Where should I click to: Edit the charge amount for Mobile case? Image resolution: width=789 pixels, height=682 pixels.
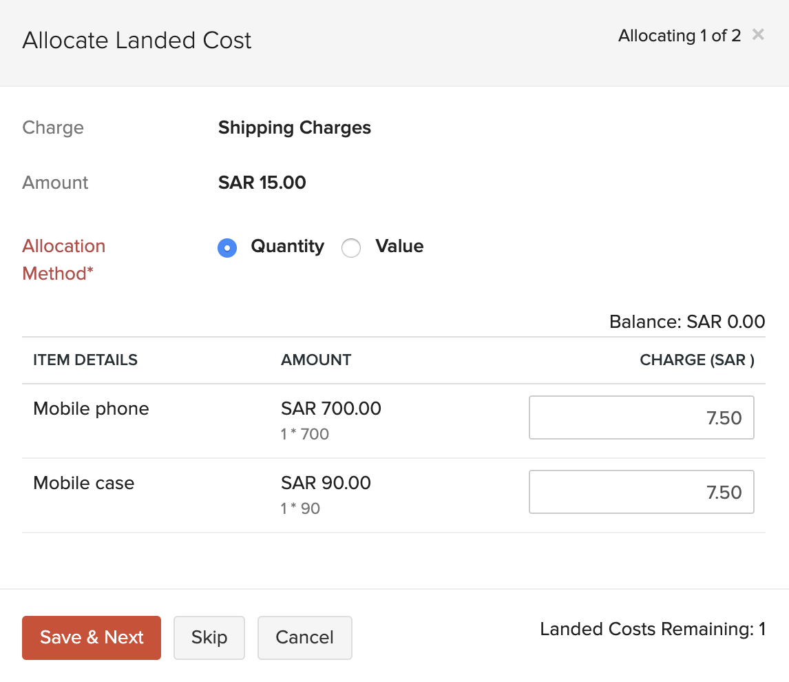(x=641, y=492)
